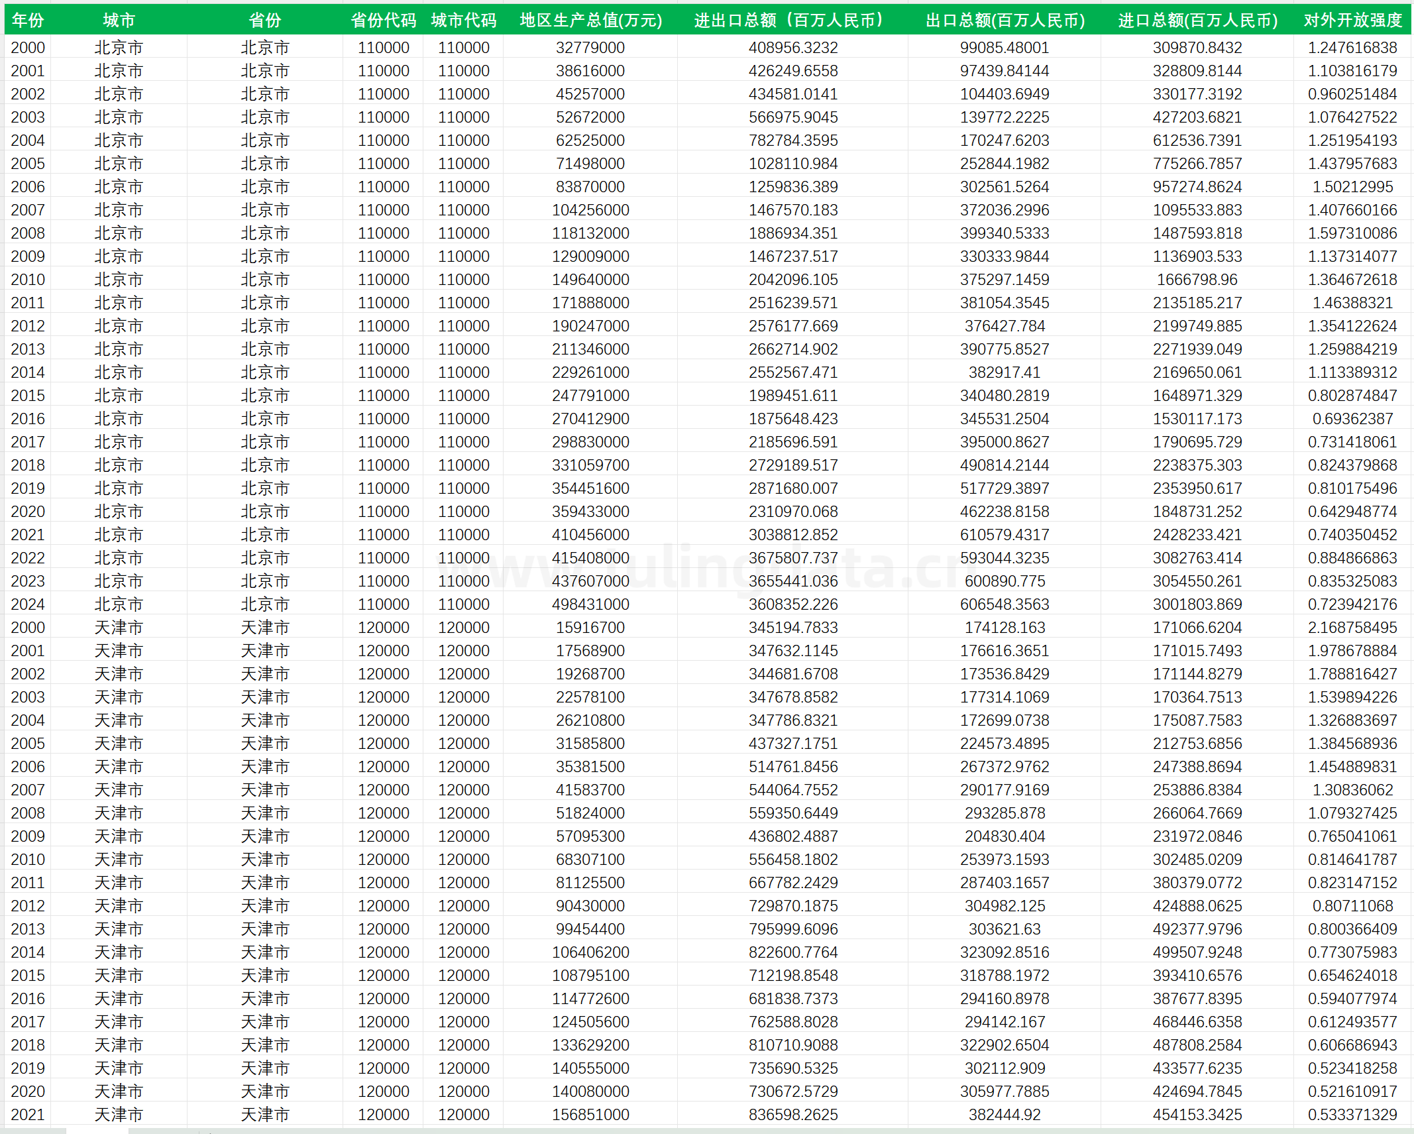The width and height of the screenshot is (1414, 1134).
Task: Click the 城市 column header
Action: click(x=119, y=20)
